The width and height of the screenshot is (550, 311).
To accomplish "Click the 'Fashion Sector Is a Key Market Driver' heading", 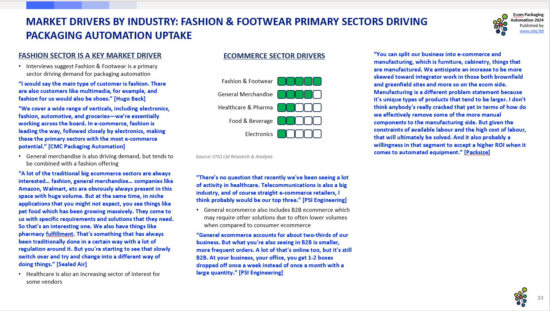I will (90, 55).
